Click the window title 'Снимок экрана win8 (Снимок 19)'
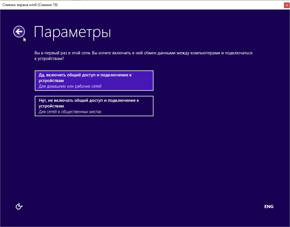This screenshot has height=227, width=290. point(30,5)
